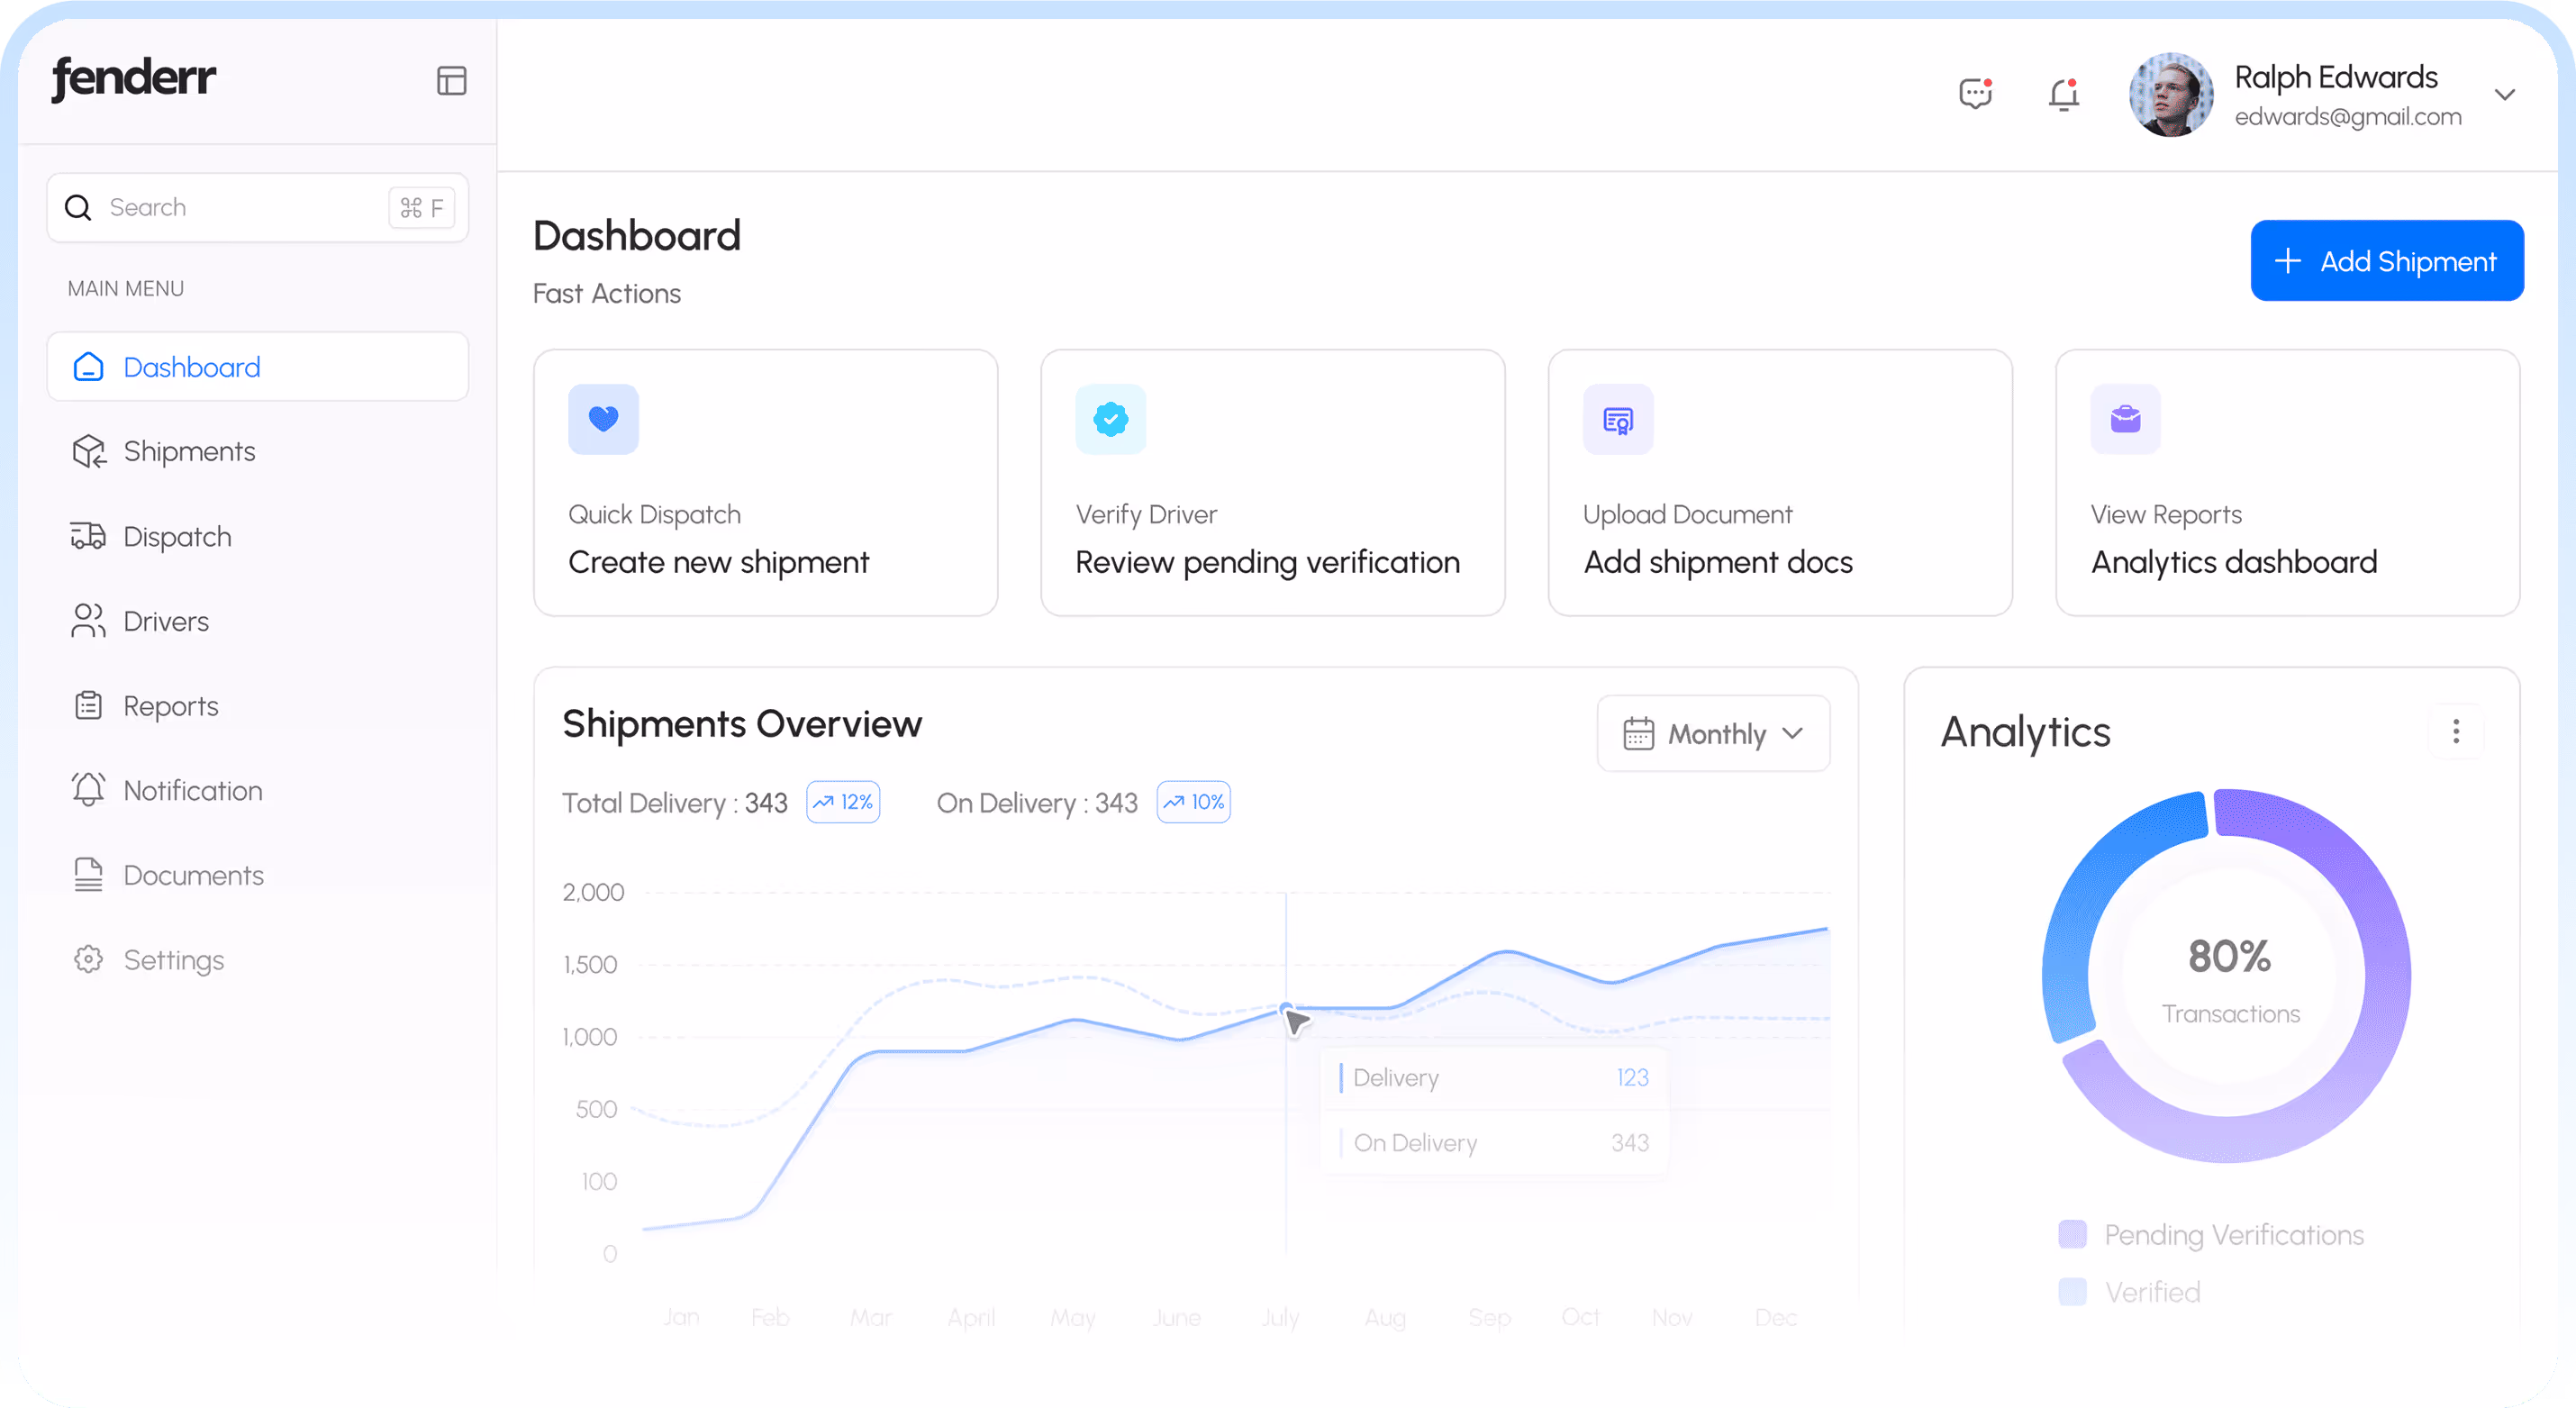Open the chat messages icon in the header

click(x=1975, y=94)
